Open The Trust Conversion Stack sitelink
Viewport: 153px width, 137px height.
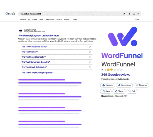pyautogui.click(x=34, y=47)
